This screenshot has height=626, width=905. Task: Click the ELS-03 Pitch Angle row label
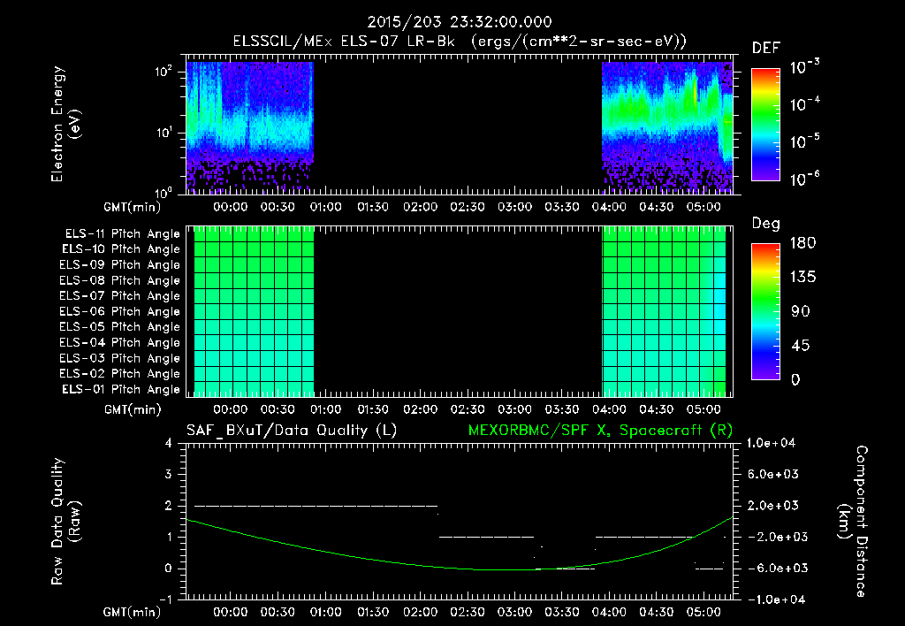tap(119, 358)
